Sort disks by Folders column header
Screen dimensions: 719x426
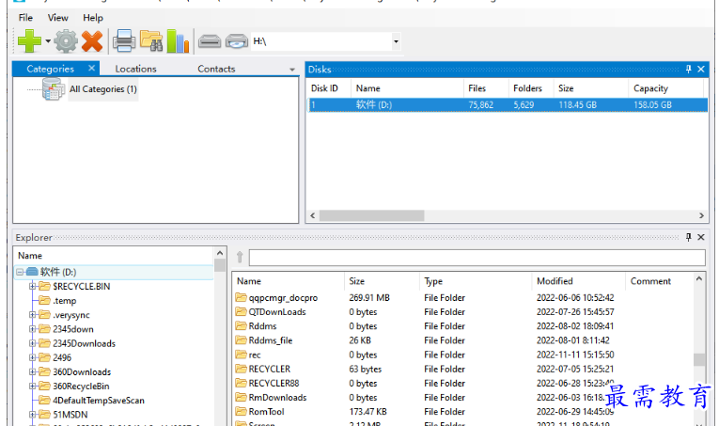[x=531, y=88]
